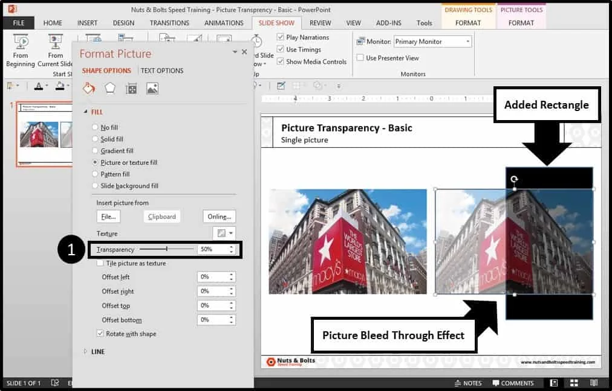
Task: Select Solid fill option
Action: pos(95,139)
